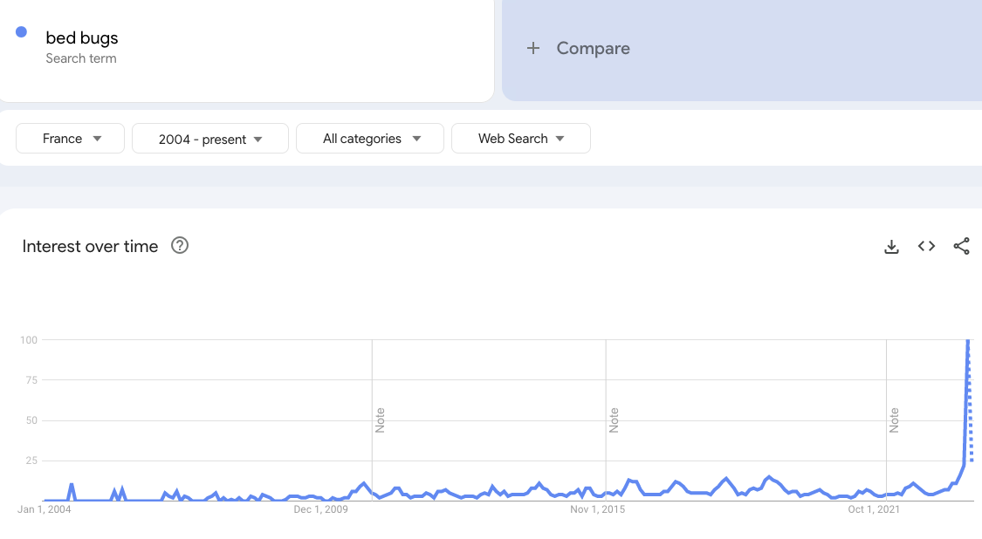Click the Search term label under bed bugs

tap(81, 58)
